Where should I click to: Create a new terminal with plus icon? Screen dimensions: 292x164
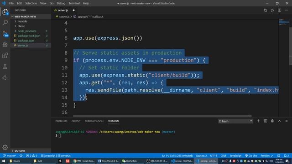click(258, 121)
